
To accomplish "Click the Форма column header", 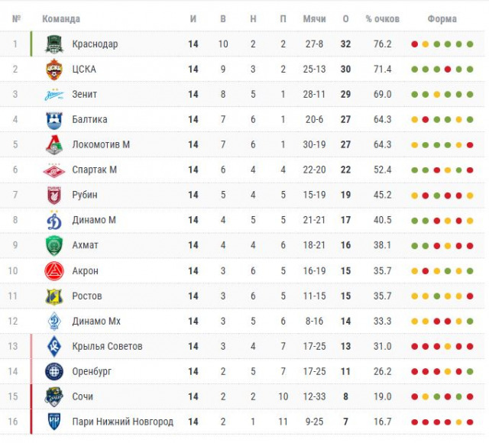I will 442,19.
